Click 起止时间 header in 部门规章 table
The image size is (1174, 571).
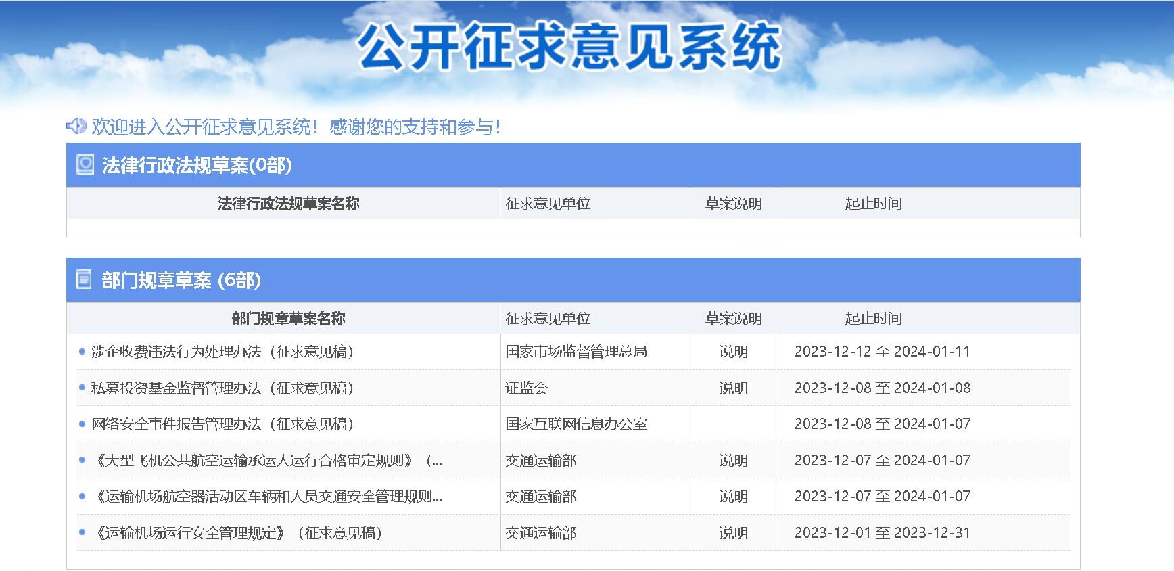[x=873, y=319]
